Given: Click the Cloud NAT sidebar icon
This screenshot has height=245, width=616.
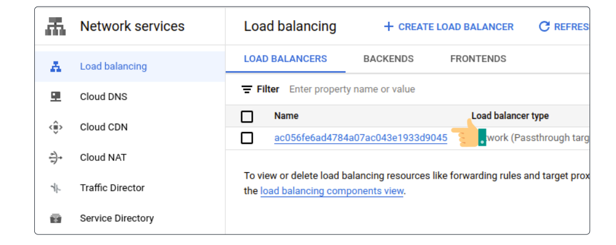Looking at the screenshot, I should (x=56, y=157).
